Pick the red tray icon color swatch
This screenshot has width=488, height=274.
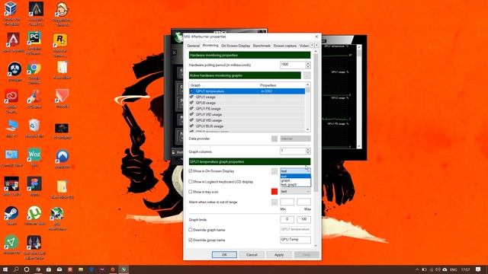[x=274, y=191]
